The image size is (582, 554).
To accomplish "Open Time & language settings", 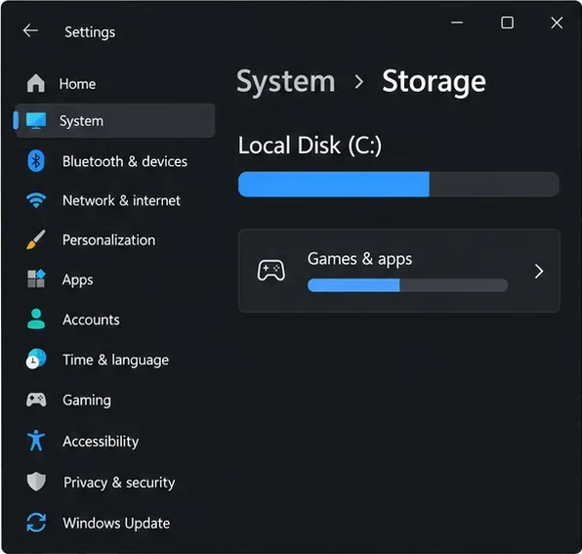I will point(114,360).
